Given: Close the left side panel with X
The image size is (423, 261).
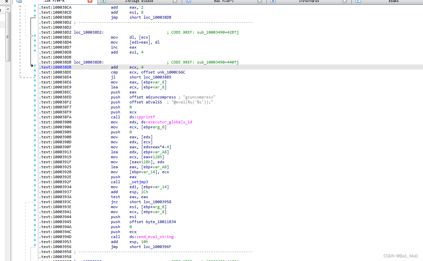Looking at the screenshot, I should tap(7, 1).
